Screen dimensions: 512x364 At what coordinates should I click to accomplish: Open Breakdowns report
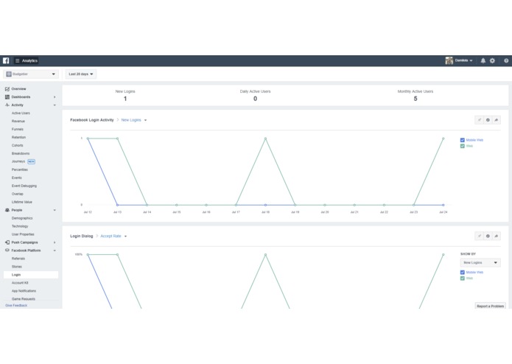click(21, 153)
